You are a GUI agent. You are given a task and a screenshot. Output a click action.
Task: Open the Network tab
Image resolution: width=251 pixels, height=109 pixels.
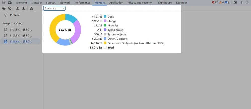point(65,3)
